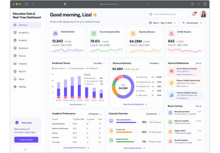Click the search dashboards input field
220x153 pixels.
point(167,14)
